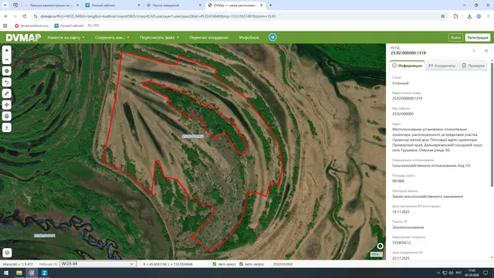Zoom in the map with the plus button
494x278 pixels.
coord(7,50)
